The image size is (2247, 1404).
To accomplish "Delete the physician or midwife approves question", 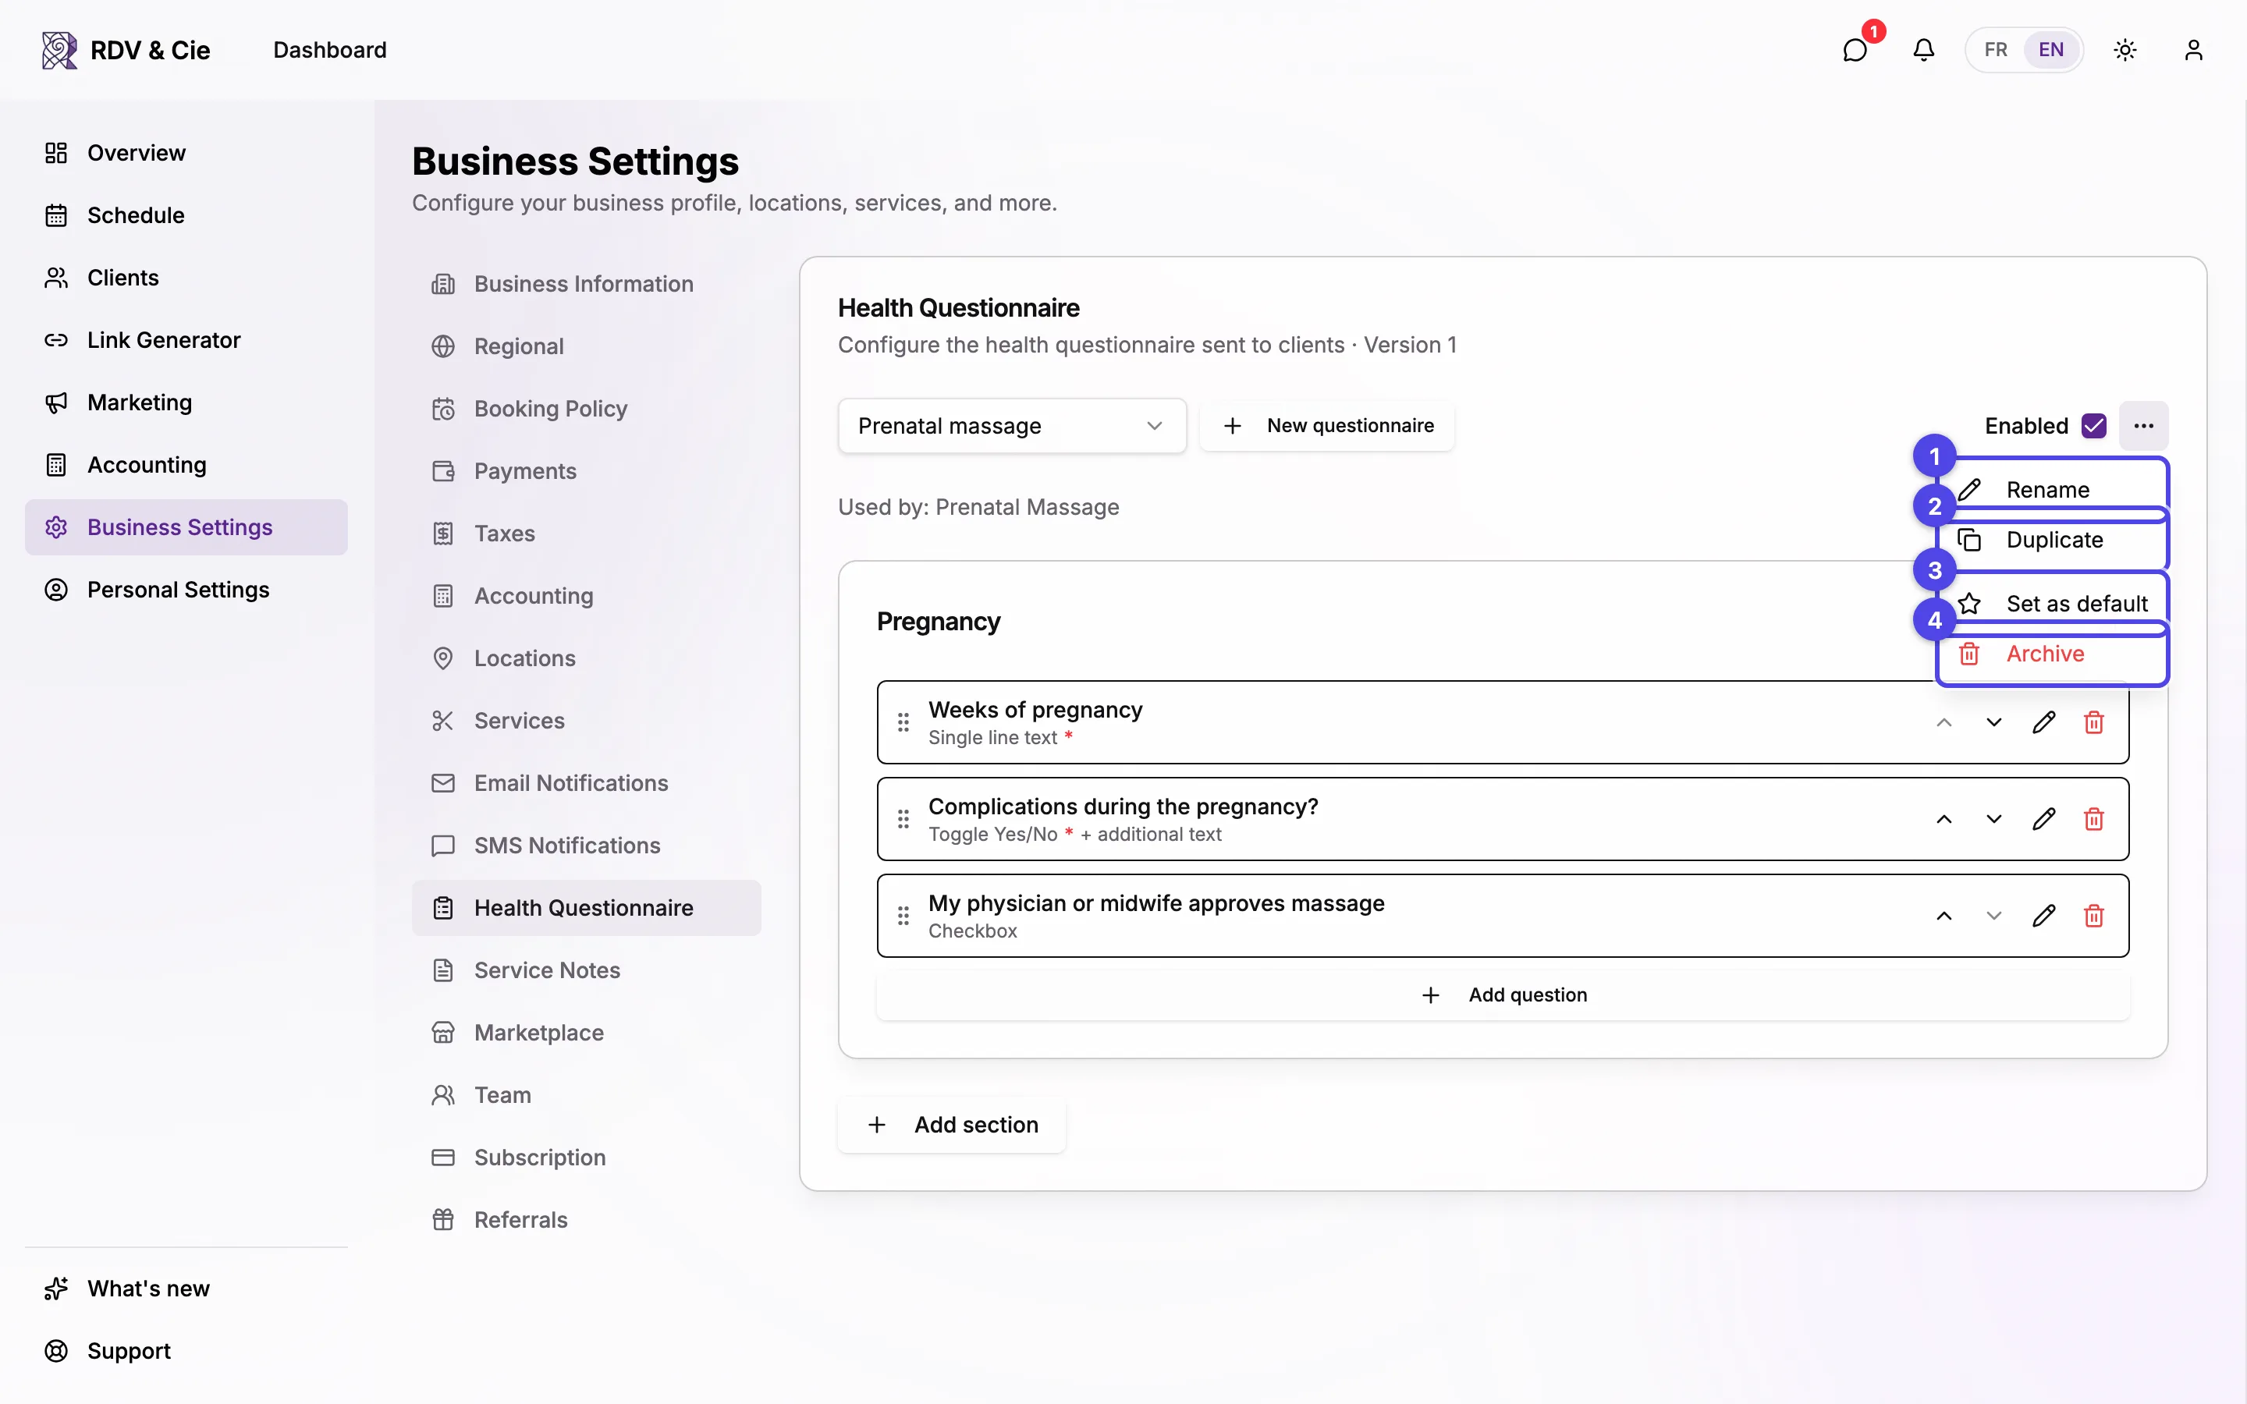I will (x=2094, y=916).
